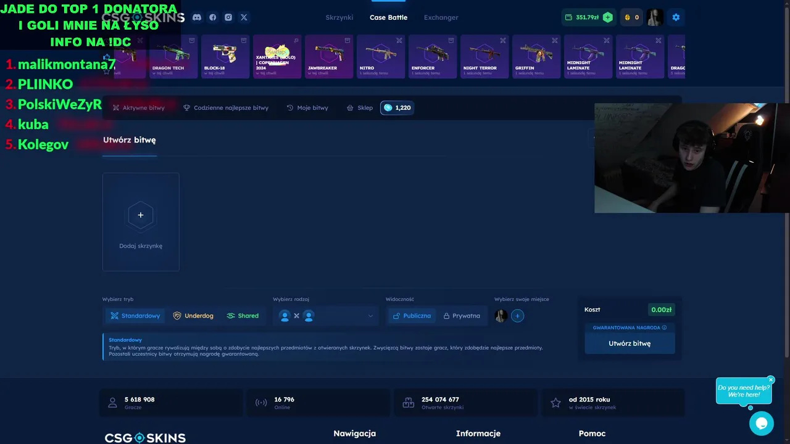Click the Dodaj skrzynkę add case card
This screenshot has height=444, width=790.
coord(141,222)
